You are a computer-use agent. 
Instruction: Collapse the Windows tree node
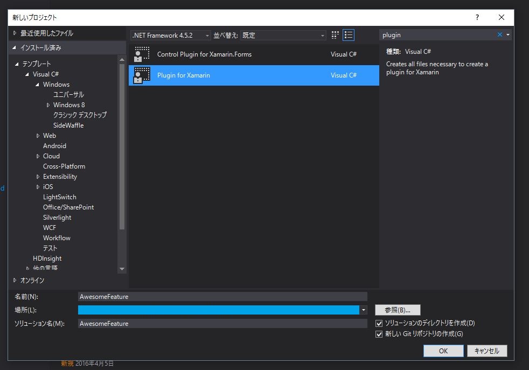[38, 85]
